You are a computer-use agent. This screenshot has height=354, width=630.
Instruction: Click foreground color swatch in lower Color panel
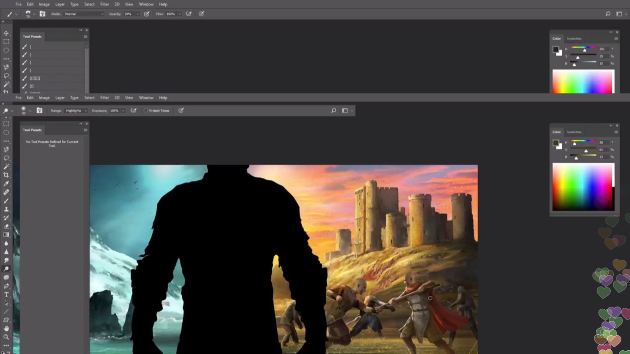click(x=556, y=143)
